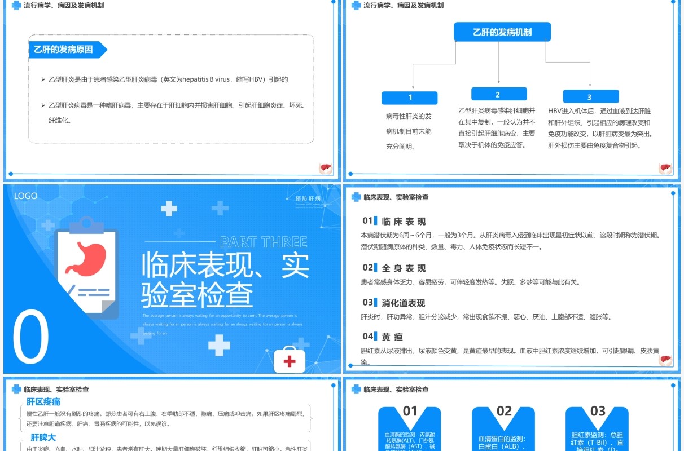Click the white plus left of the first aid kit
Viewport: 684px width, 451px height.
pyautogui.click(x=219, y=345)
